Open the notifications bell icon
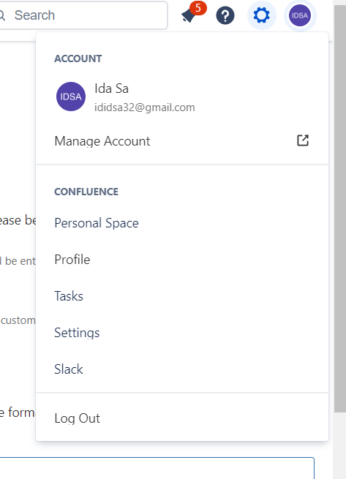The image size is (346, 479). pyautogui.click(x=189, y=15)
